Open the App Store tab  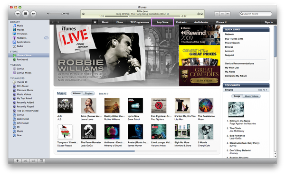point(162,22)
